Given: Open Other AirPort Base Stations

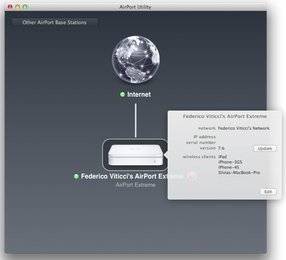Looking at the screenshot, I should coord(55,22).
